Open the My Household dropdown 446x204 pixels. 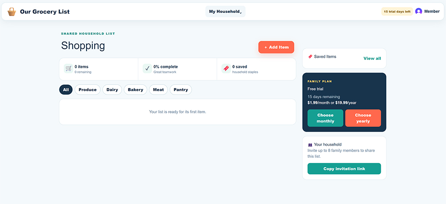pyautogui.click(x=225, y=12)
